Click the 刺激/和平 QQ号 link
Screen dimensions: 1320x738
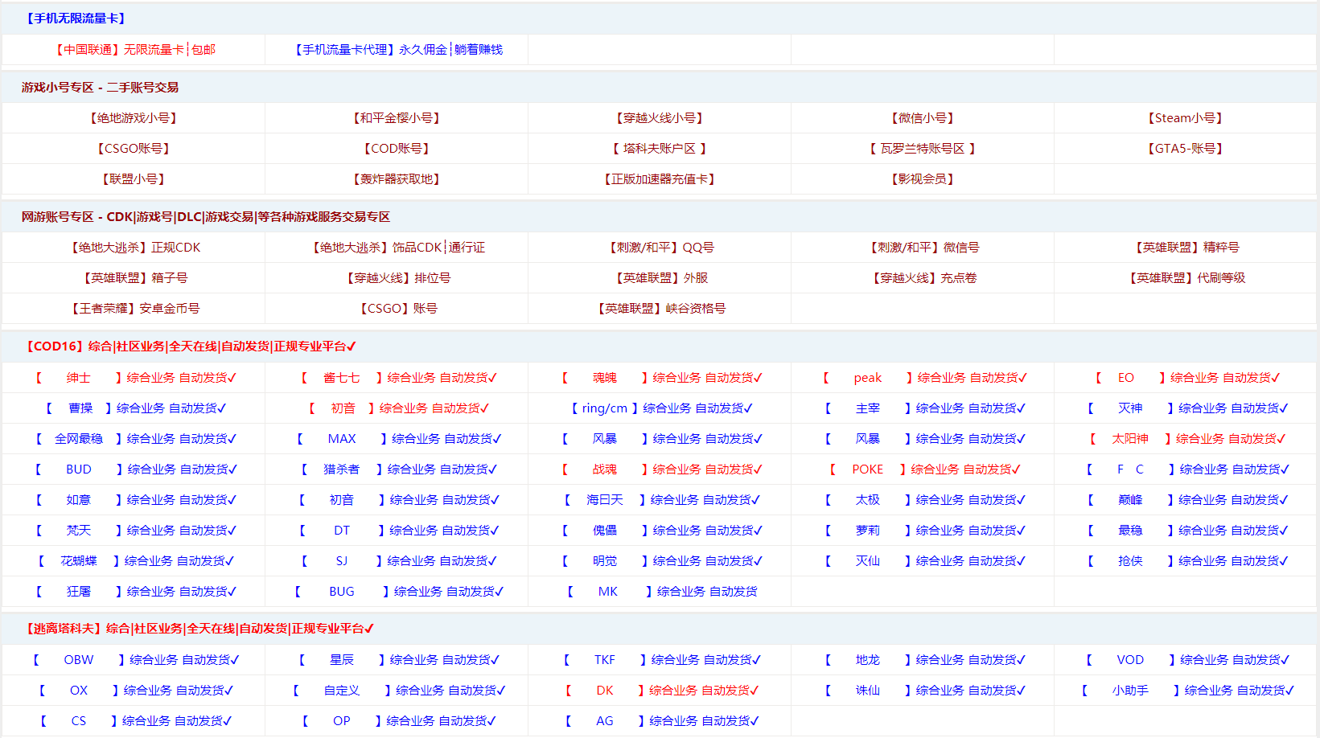[660, 247]
